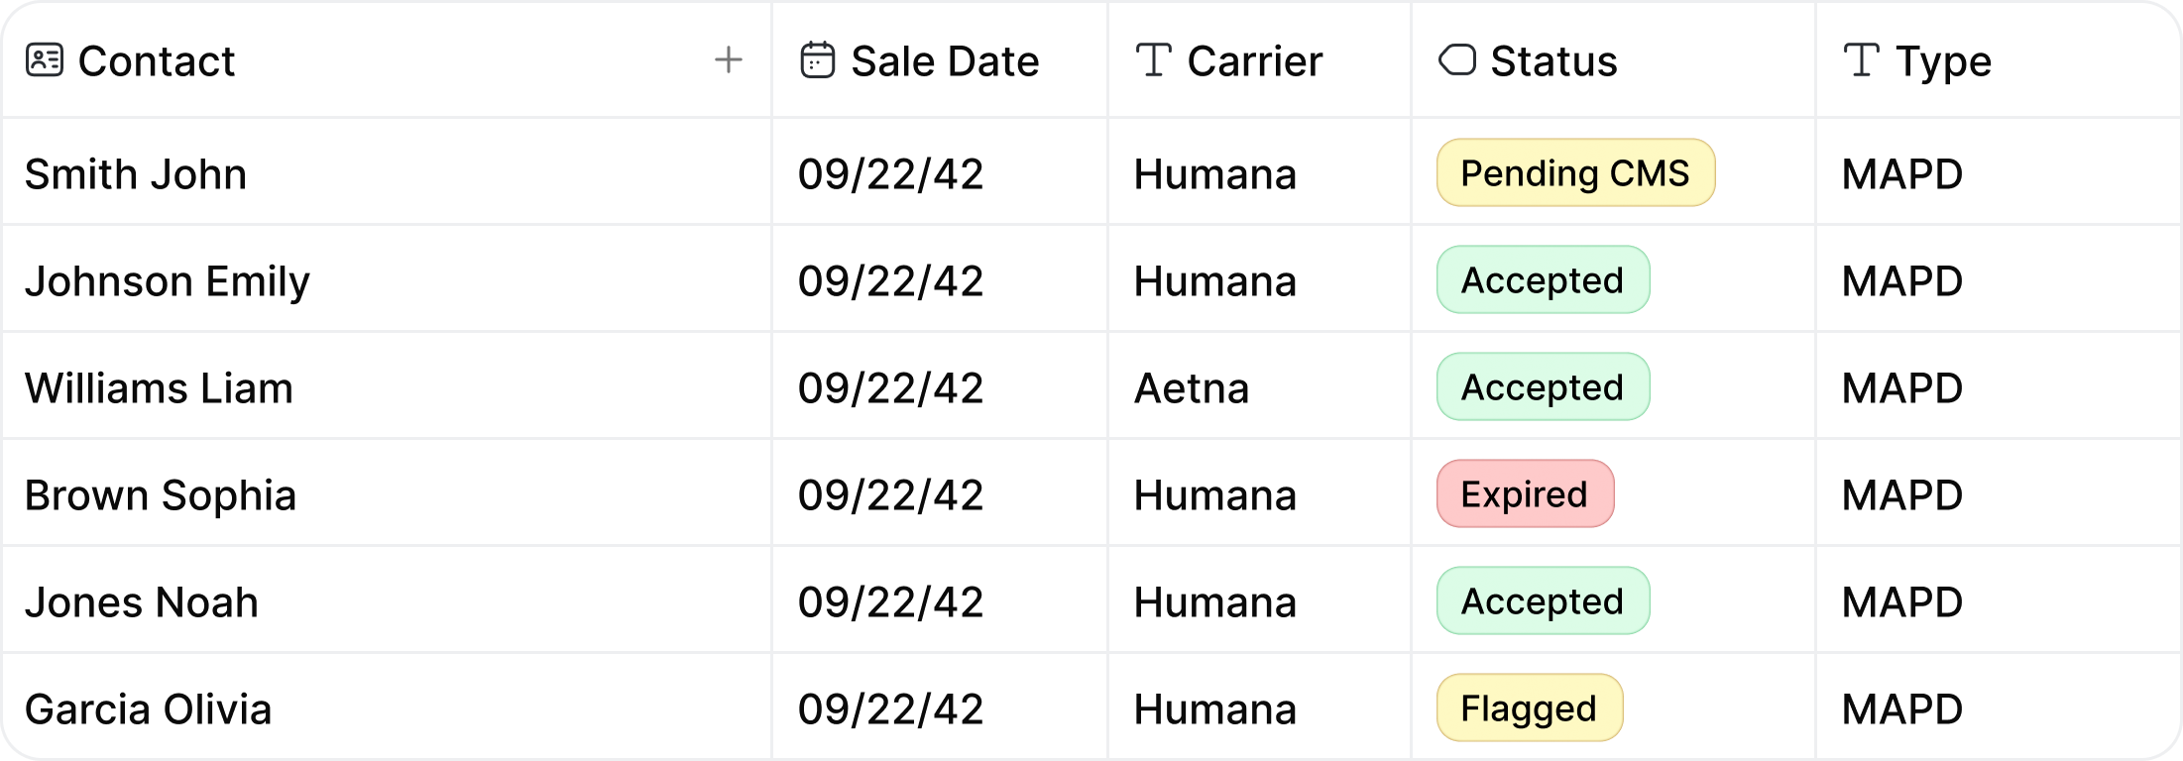Click Garcia Olivia's sale date cell

tap(890, 709)
